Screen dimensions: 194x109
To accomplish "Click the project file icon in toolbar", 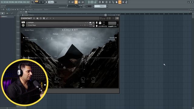I will [116, 2].
